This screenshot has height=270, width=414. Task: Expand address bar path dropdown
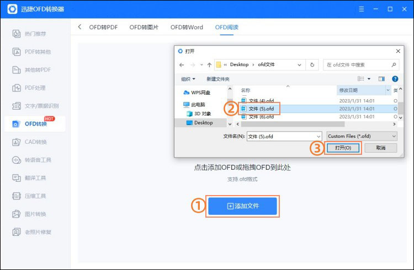pyautogui.click(x=299, y=65)
